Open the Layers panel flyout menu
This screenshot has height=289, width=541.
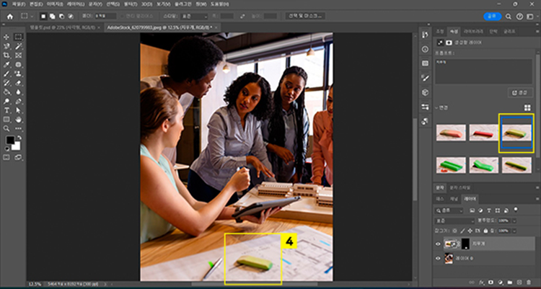[x=537, y=199]
